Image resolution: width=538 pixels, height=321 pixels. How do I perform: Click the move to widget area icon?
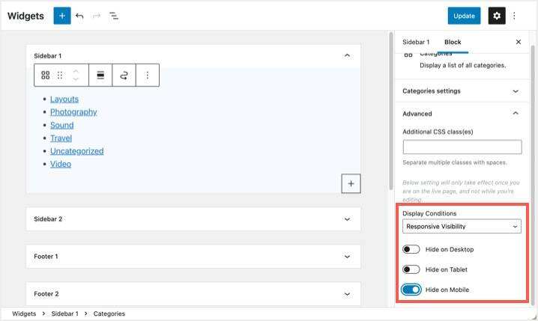point(124,76)
